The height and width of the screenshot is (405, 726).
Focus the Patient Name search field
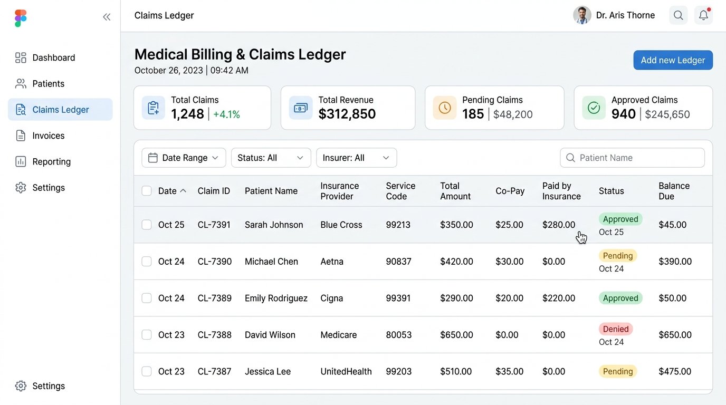pyautogui.click(x=632, y=158)
